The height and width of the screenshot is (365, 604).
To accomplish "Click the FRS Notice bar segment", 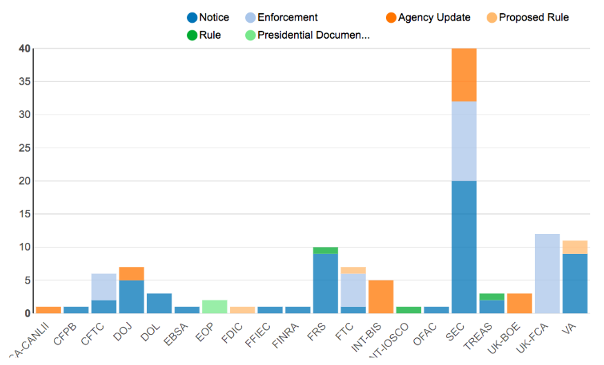I will click(326, 284).
